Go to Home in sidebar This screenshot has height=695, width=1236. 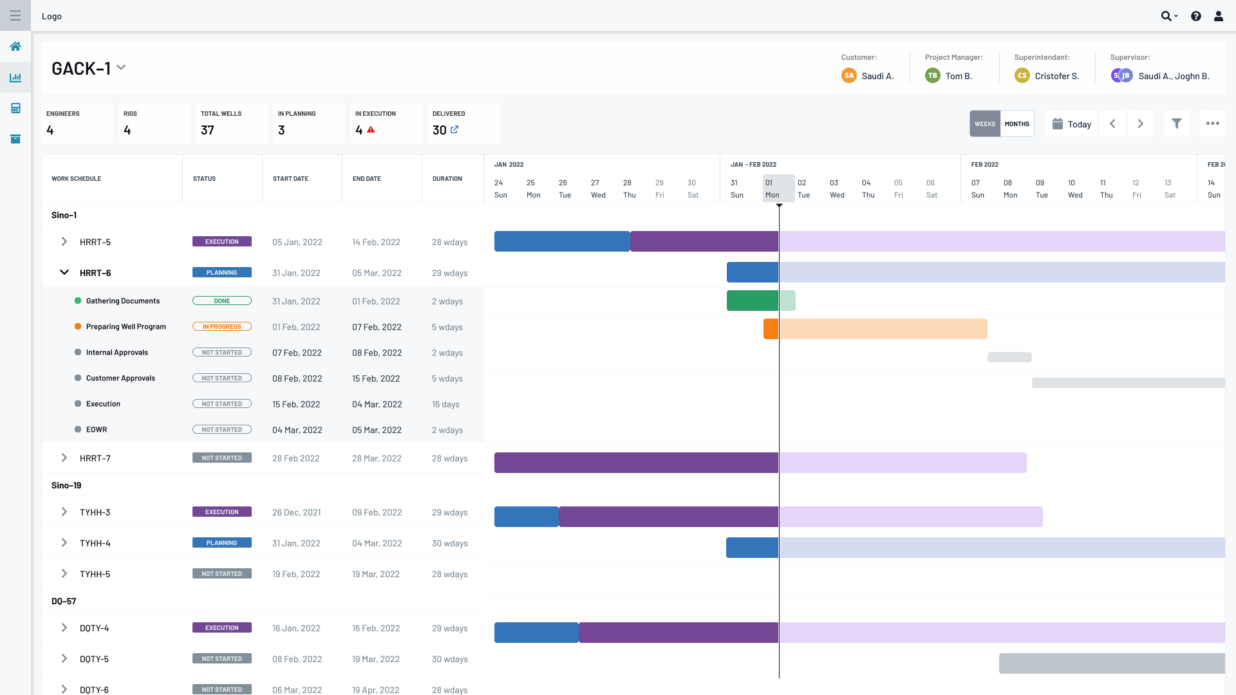pos(15,46)
